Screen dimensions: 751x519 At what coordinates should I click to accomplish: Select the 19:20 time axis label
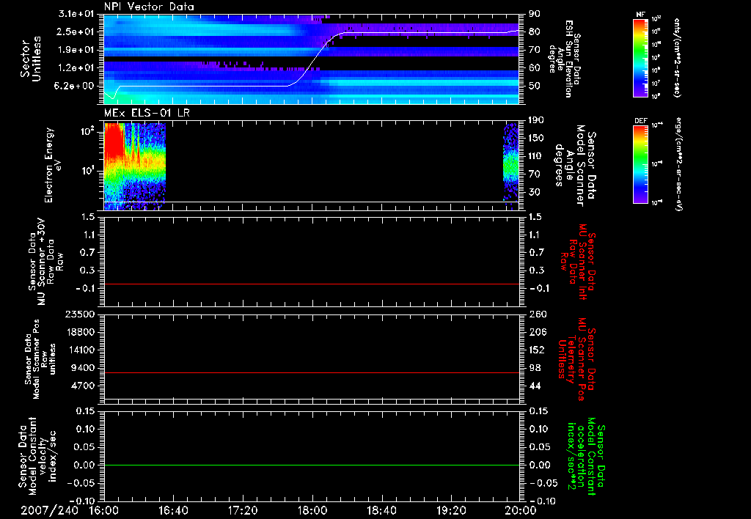pyautogui.click(x=451, y=510)
